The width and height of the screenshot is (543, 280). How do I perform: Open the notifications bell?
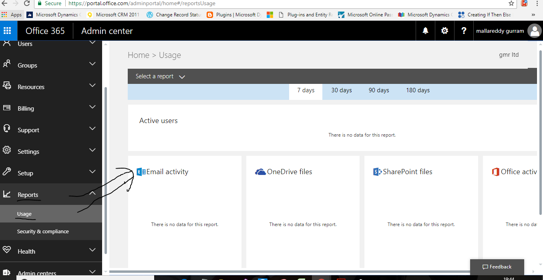426,31
